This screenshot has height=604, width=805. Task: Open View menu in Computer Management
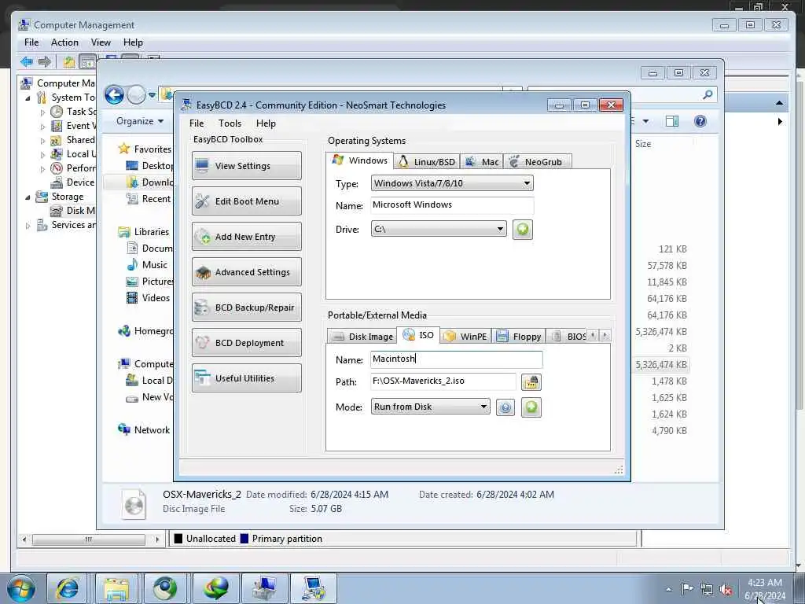pos(101,42)
